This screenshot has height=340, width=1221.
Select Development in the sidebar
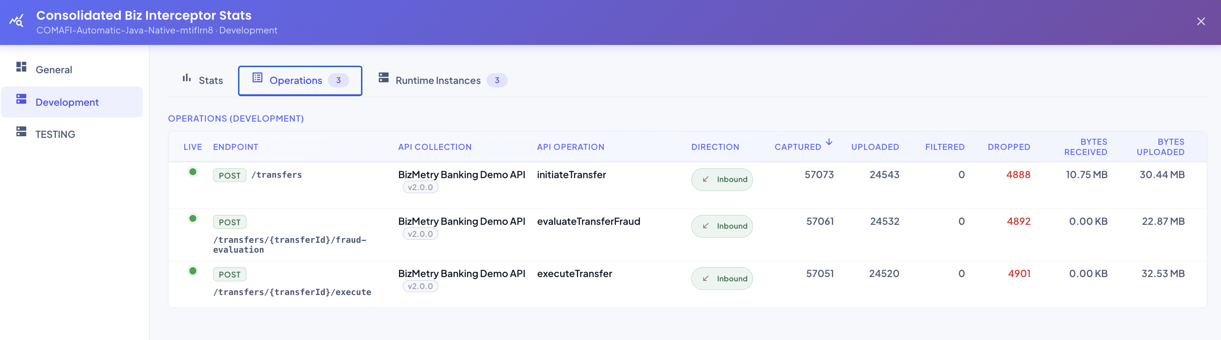pyautogui.click(x=72, y=102)
